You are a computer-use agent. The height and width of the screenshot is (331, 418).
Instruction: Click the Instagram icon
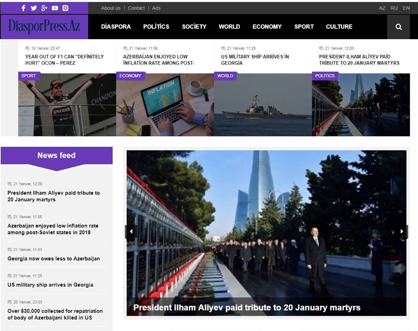[65, 8]
